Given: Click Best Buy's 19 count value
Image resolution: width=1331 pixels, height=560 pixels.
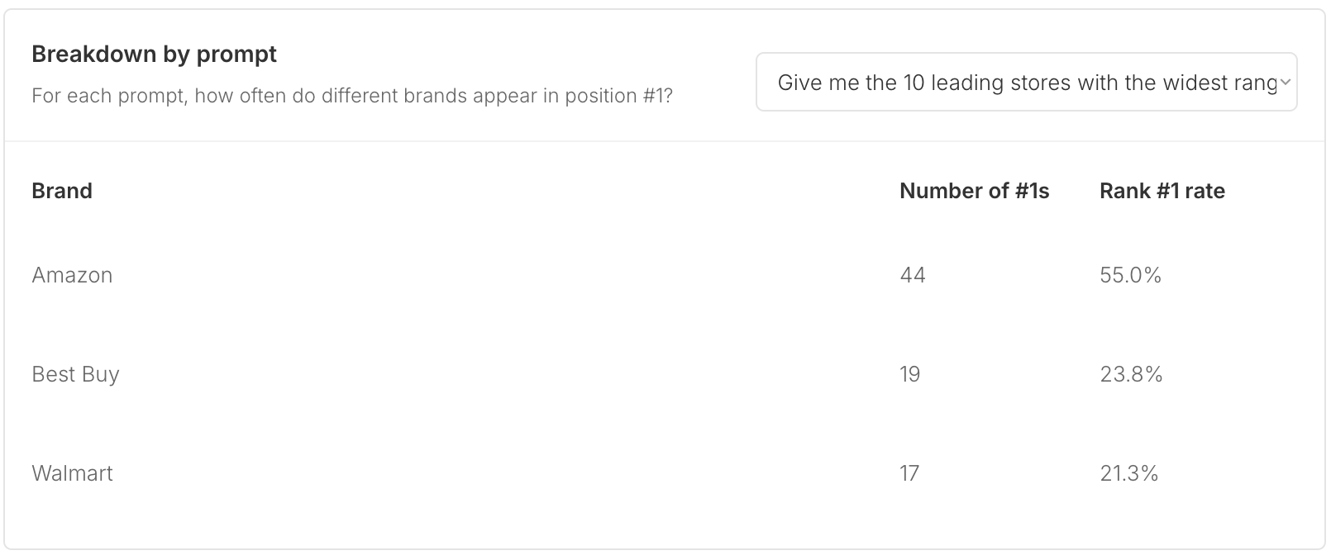Looking at the screenshot, I should tap(909, 374).
